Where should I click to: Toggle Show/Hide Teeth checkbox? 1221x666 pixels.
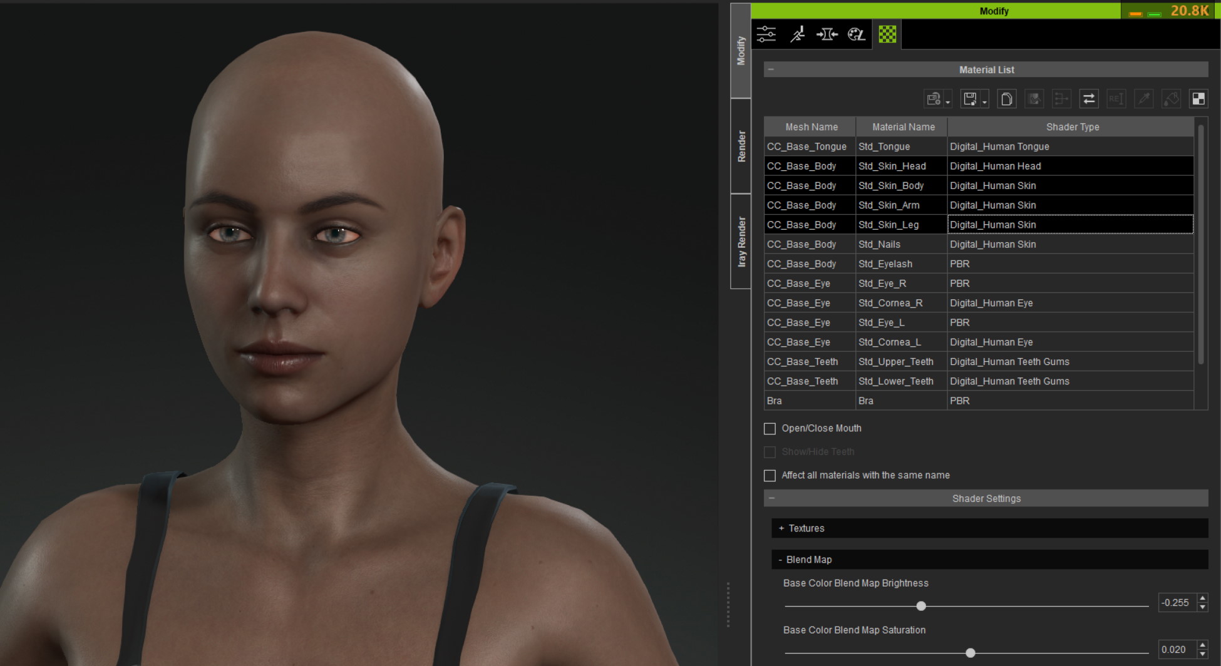click(770, 452)
